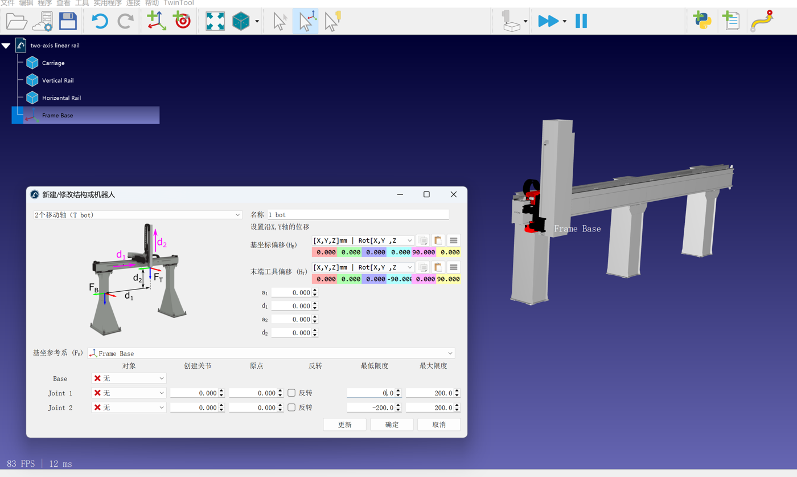Click the Undo arrow in toolbar

[x=100, y=21]
